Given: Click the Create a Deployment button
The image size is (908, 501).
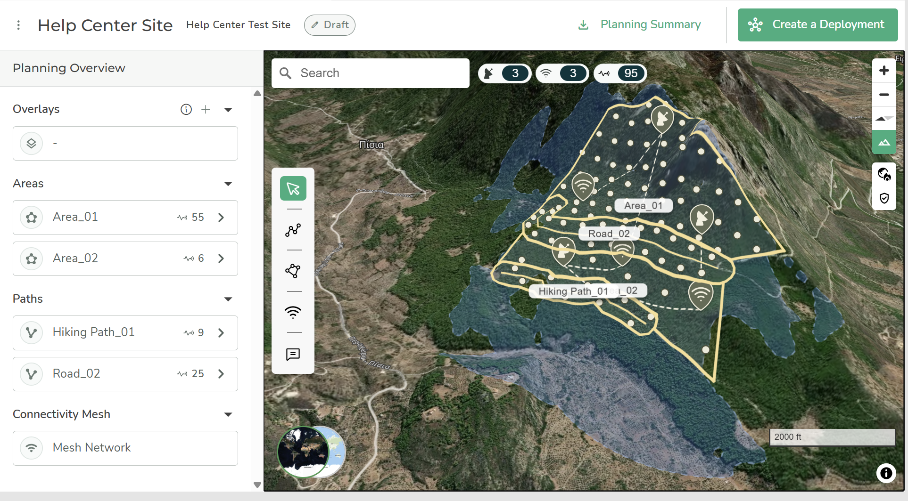Looking at the screenshot, I should pos(817,25).
